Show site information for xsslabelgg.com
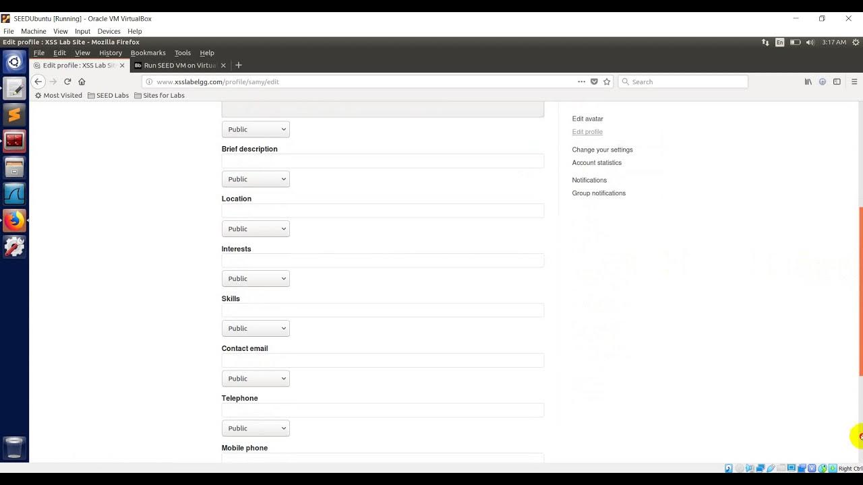The width and height of the screenshot is (863, 485). [150, 82]
